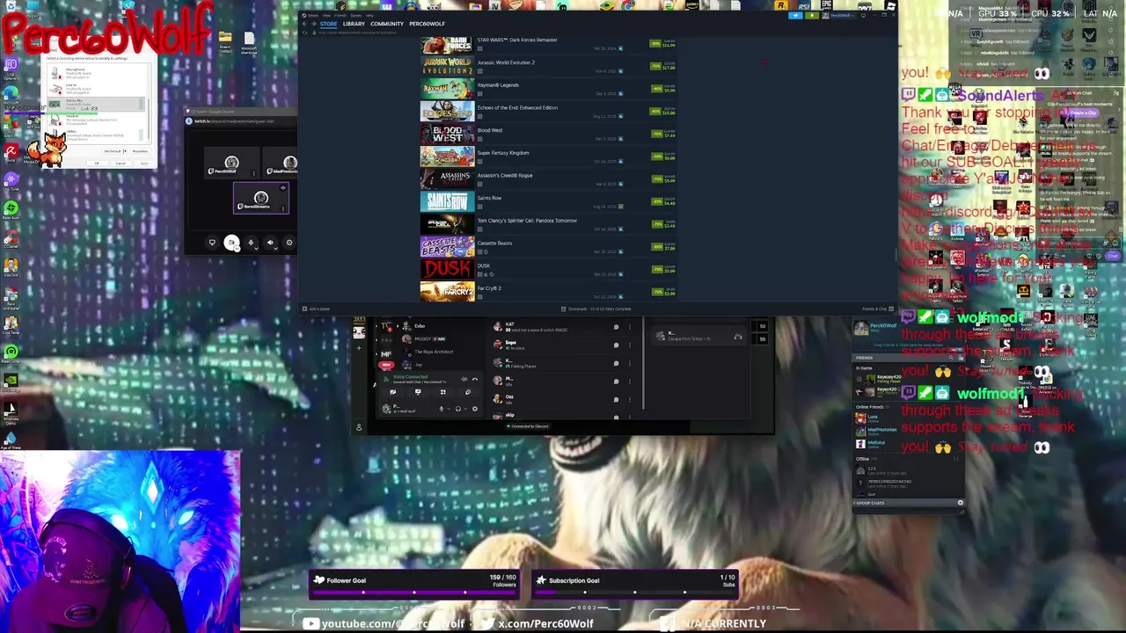1126x633 pixels.
Task: Open Twitch guest star settings gear
Action: click(x=289, y=243)
